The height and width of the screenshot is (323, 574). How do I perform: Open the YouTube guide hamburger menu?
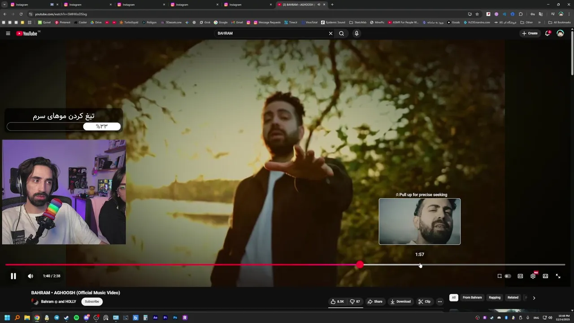tap(8, 34)
